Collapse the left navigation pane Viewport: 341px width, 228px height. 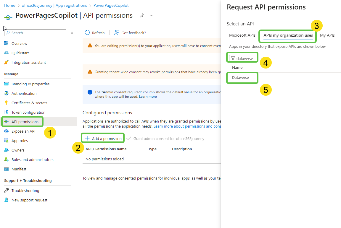point(72,33)
